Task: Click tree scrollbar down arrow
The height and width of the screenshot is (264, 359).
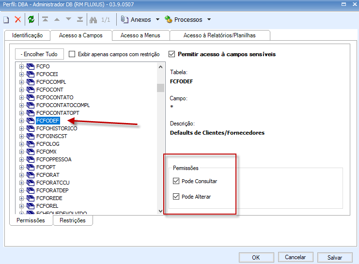Action: [160, 211]
